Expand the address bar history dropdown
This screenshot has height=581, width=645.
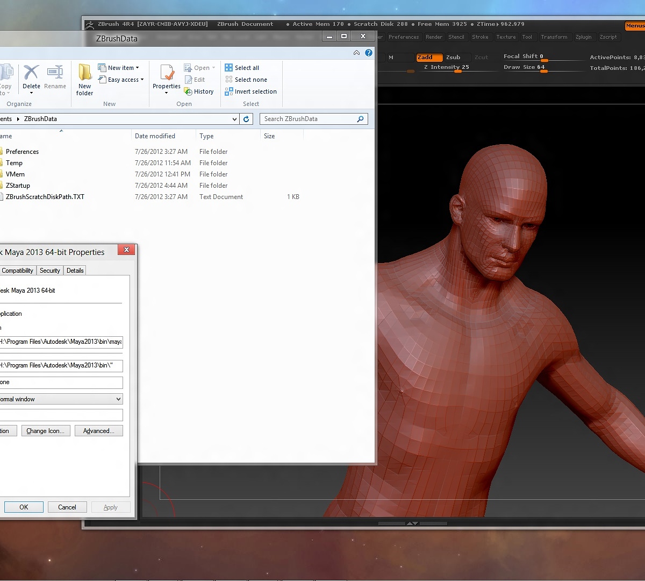[234, 119]
